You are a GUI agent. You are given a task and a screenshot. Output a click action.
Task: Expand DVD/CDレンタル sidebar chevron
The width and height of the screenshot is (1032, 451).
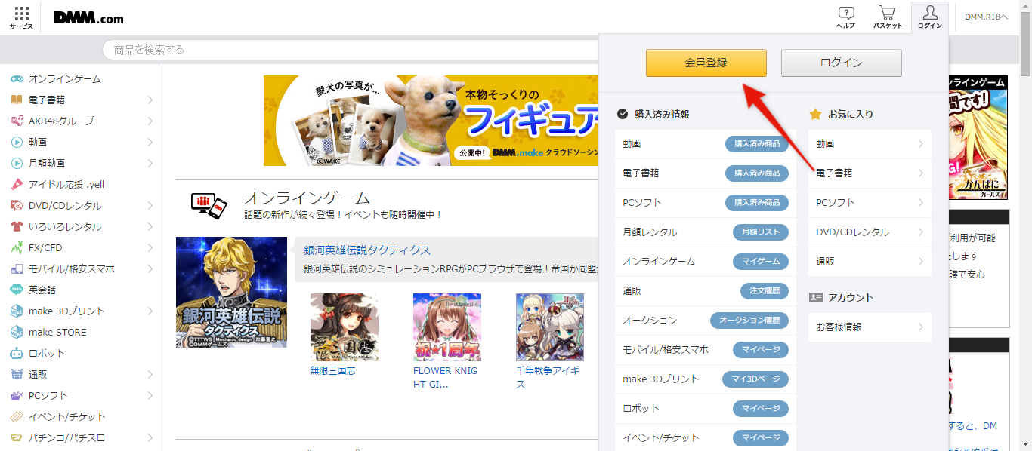(x=150, y=205)
